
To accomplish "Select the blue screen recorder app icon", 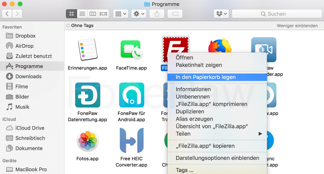I will click(x=264, y=49).
